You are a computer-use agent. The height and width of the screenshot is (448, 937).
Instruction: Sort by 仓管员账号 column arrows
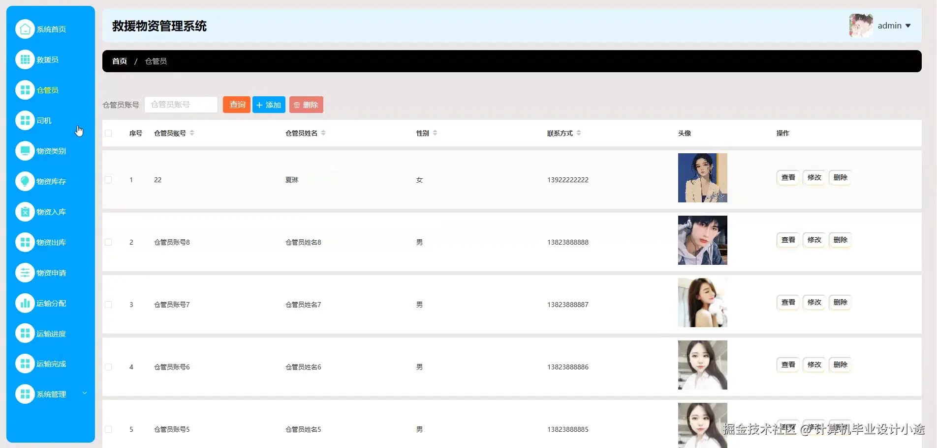[x=192, y=133]
